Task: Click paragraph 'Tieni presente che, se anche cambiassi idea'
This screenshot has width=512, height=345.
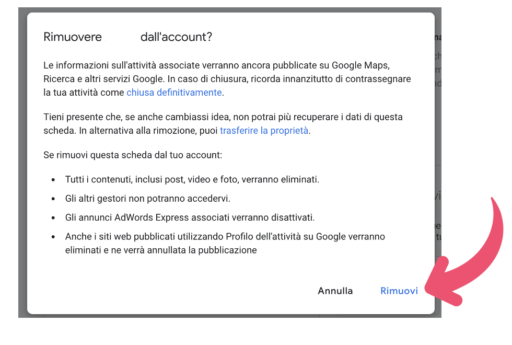Action: tap(223, 123)
